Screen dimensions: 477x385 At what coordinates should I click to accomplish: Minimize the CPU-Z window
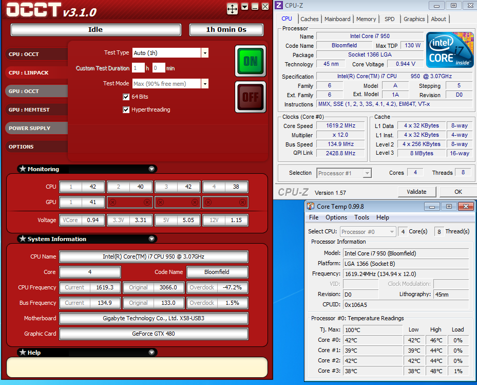click(x=436, y=6)
